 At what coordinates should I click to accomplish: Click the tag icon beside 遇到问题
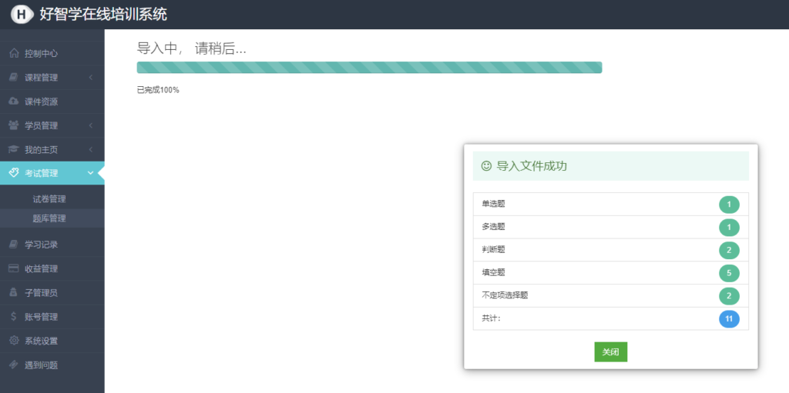[x=14, y=365]
